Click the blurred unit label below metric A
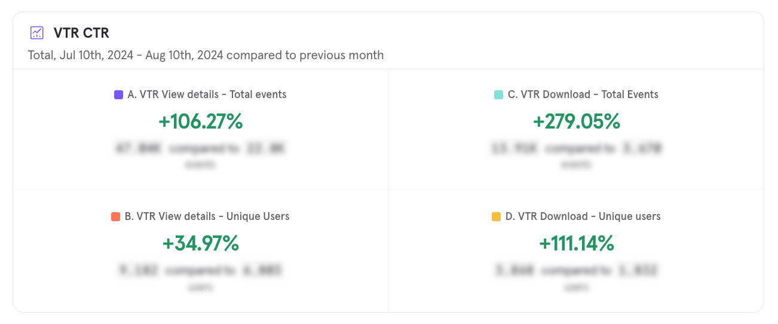This screenshot has height=324, width=778. tap(201, 164)
